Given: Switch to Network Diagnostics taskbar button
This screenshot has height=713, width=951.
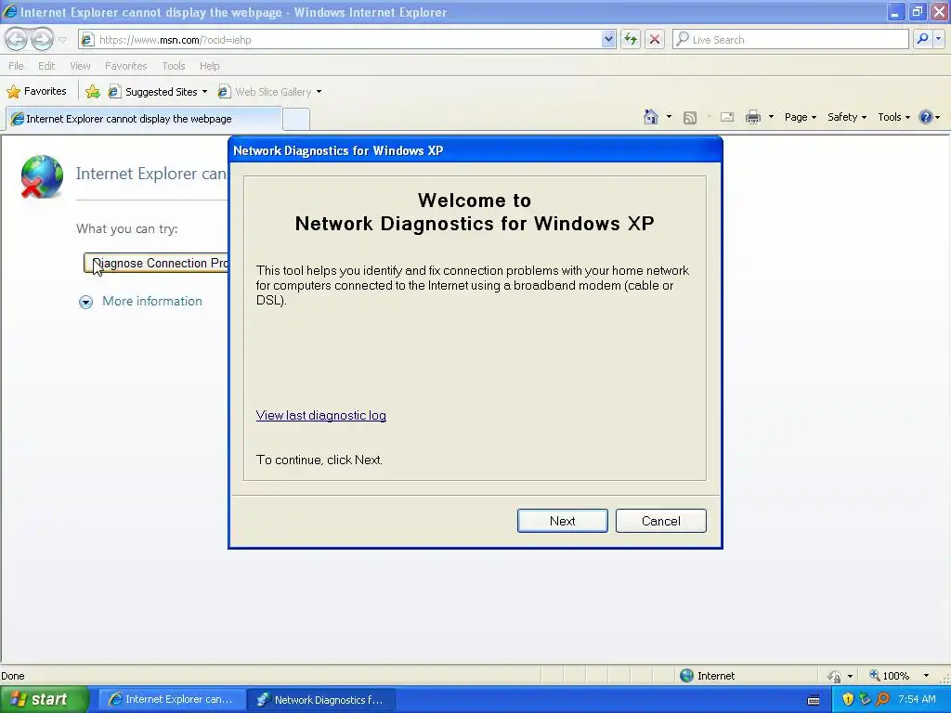Looking at the screenshot, I should (321, 699).
